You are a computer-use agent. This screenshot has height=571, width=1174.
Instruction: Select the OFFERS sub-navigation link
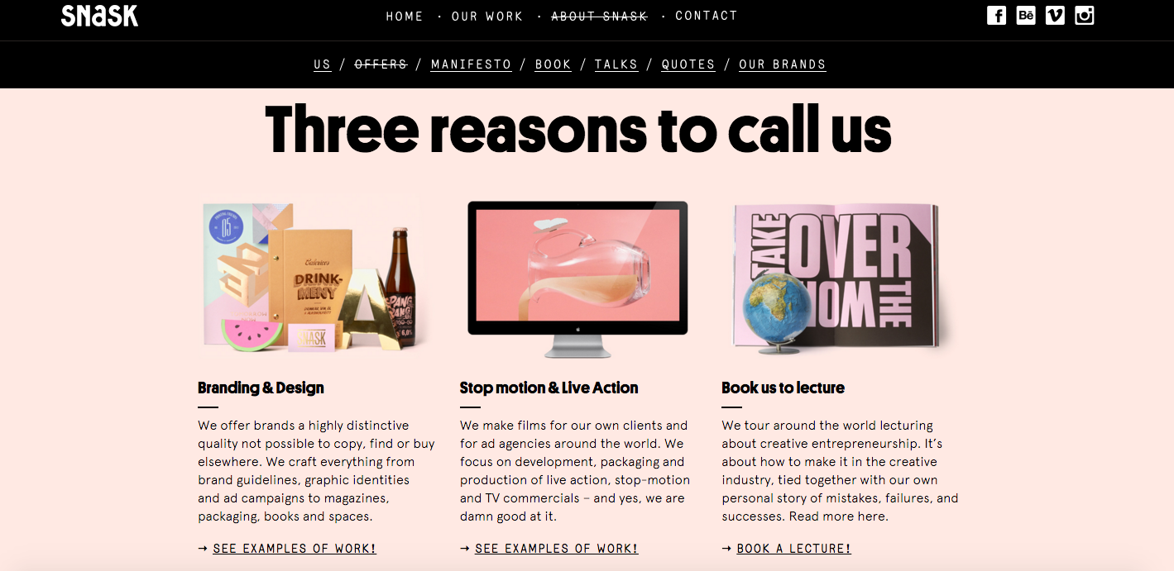381,64
